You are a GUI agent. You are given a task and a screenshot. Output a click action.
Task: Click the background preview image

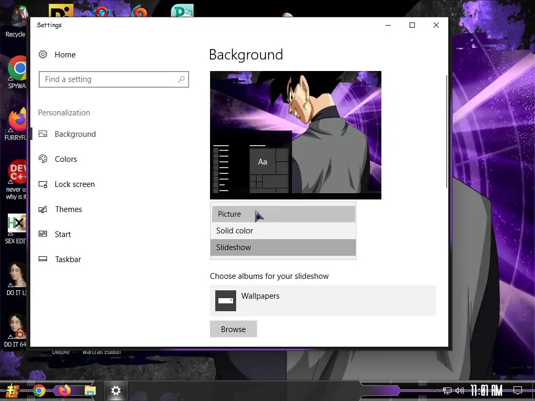coord(296,135)
